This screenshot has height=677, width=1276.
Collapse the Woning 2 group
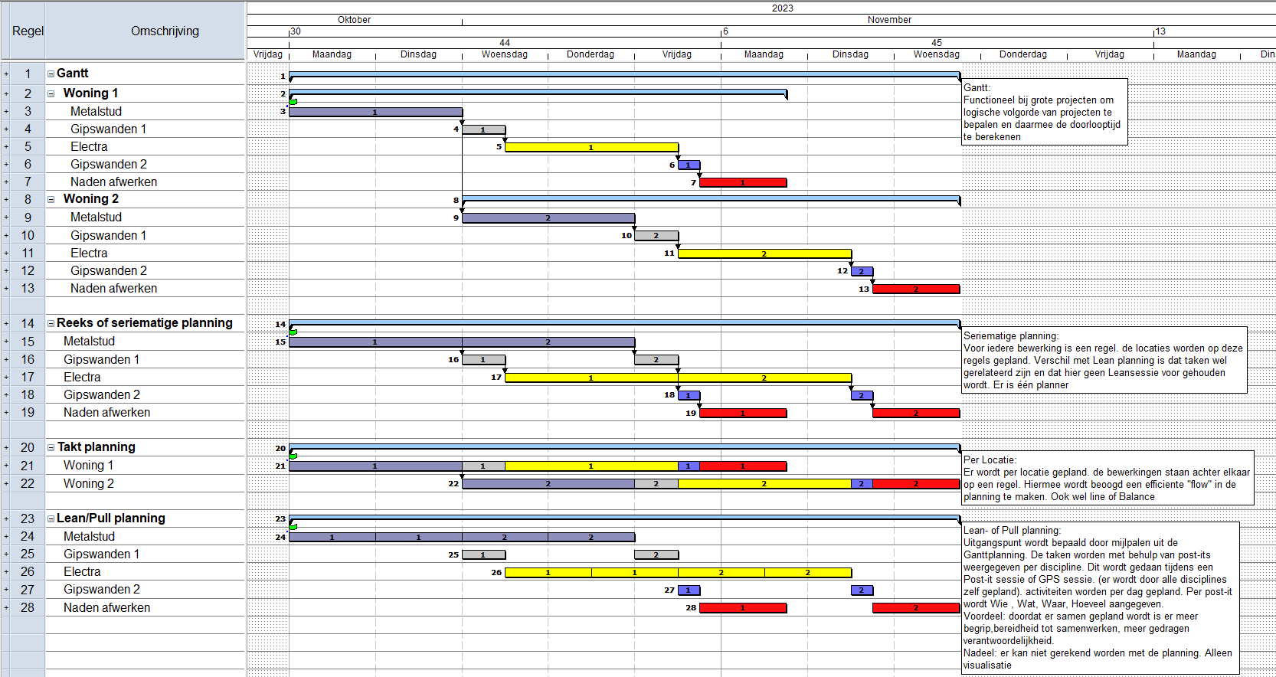tap(51, 199)
